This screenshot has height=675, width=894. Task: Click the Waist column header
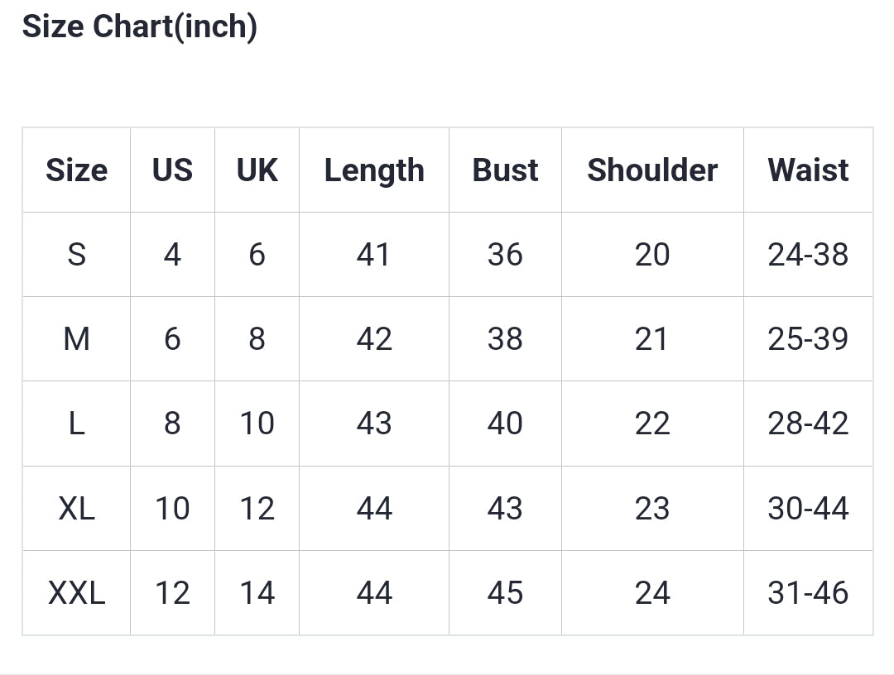(x=808, y=170)
